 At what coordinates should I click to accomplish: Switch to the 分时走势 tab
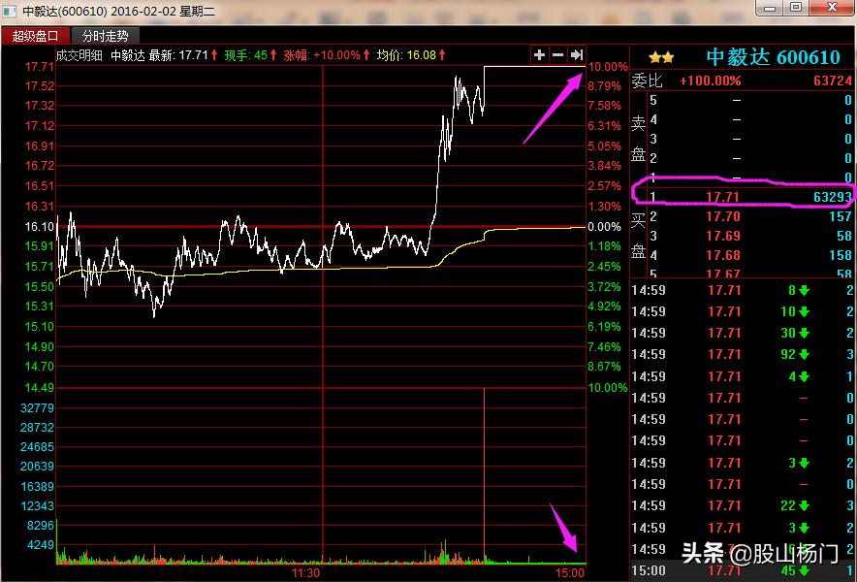(105, 36)
